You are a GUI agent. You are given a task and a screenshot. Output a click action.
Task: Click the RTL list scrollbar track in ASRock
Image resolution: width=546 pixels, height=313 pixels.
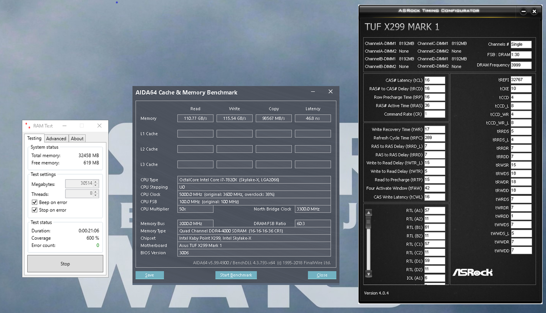pos(369,243)
